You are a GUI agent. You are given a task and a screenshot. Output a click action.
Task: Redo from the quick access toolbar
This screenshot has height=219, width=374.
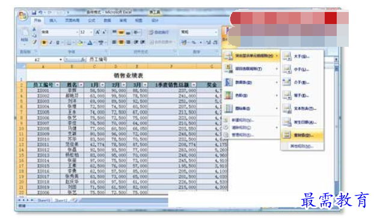(x=50, y=13)
